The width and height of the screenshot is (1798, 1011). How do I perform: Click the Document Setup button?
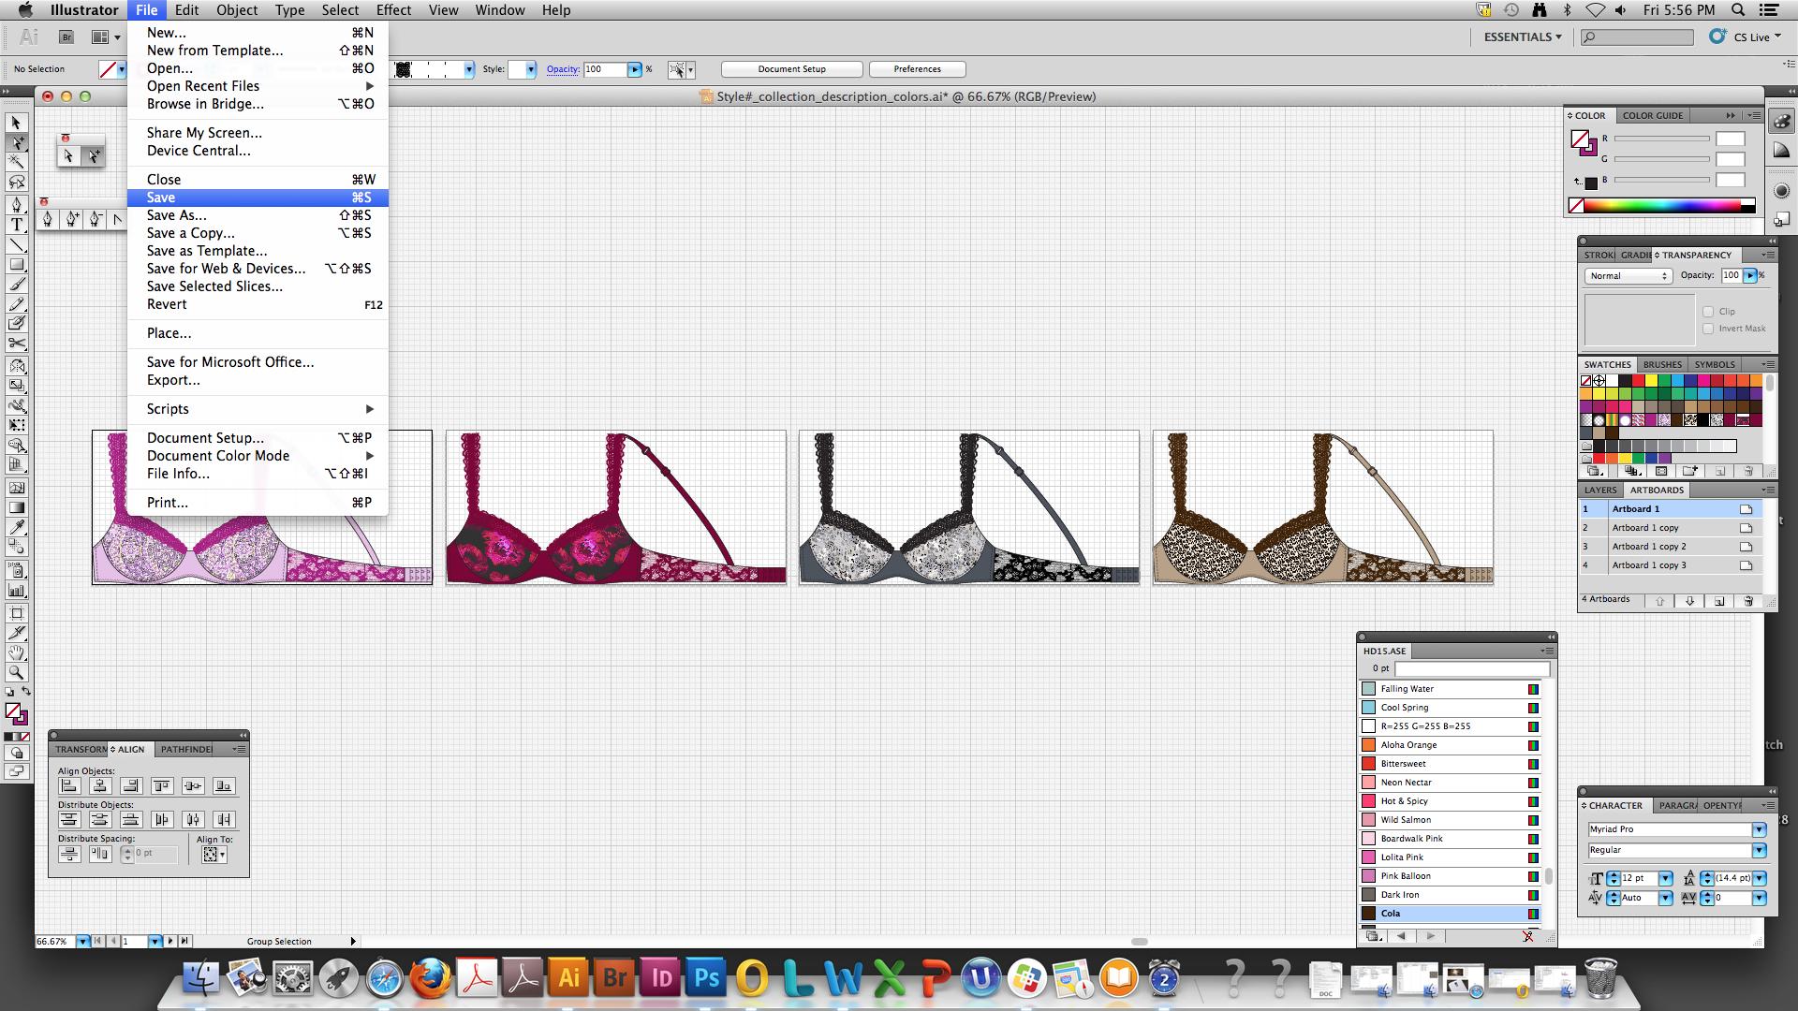point(791,69)
